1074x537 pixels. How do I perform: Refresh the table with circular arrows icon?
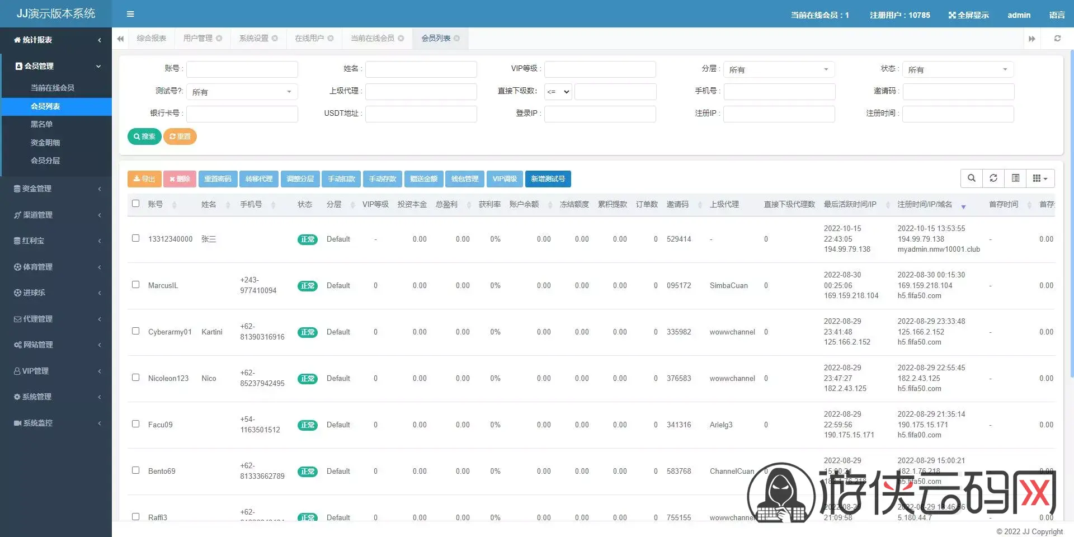[993, 178]
